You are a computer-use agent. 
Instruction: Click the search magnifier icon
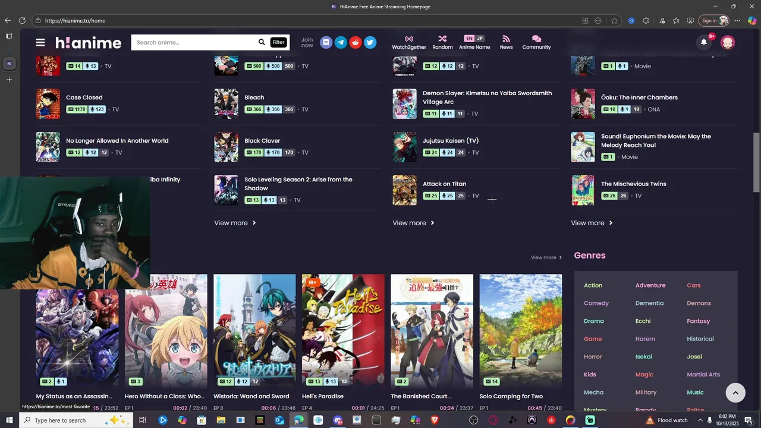tap(262, 42)
